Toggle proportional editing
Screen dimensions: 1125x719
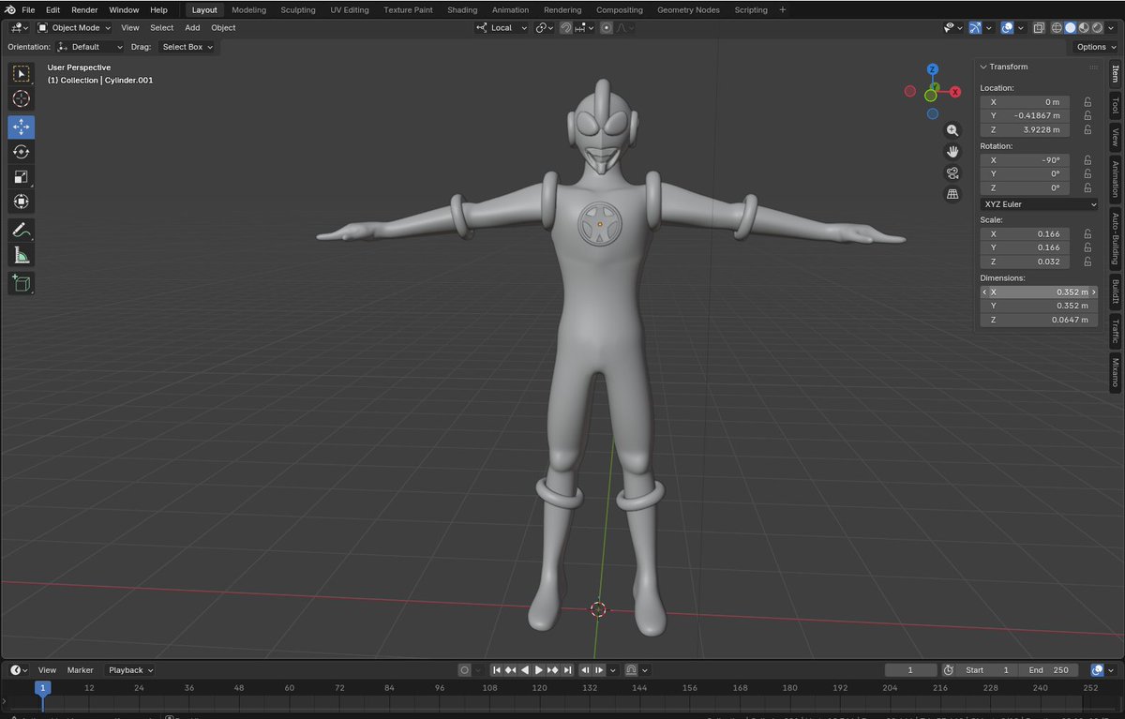(607, 28)
